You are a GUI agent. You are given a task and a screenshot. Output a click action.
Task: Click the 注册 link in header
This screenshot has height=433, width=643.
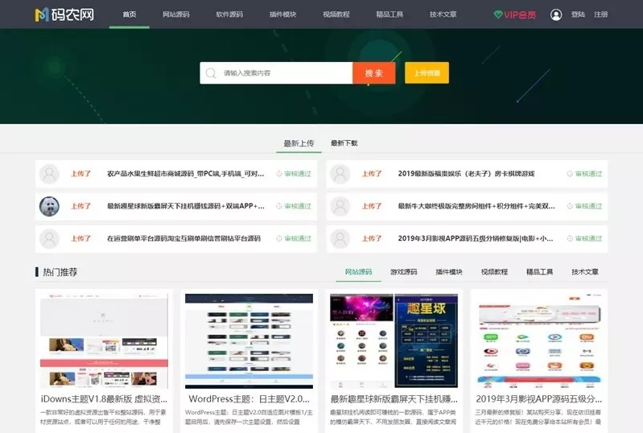point(600,14)
